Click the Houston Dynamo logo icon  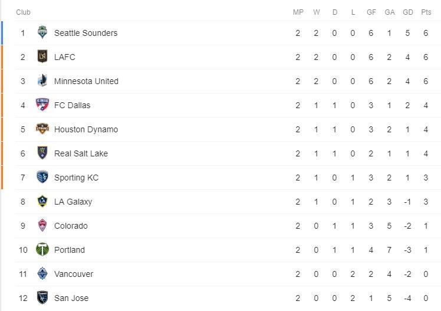[42, 129]
